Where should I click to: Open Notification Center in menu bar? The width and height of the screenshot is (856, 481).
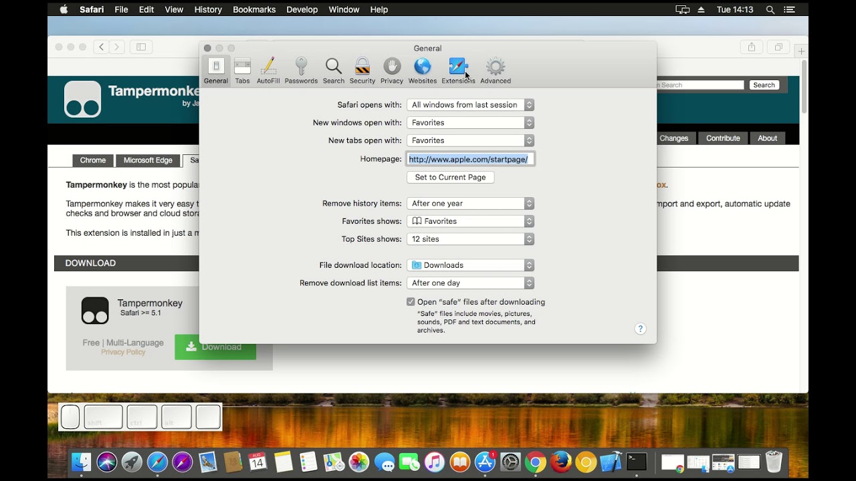[790, 9]
